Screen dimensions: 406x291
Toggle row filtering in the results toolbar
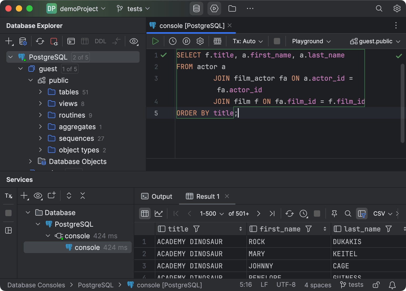coord(362,214)
